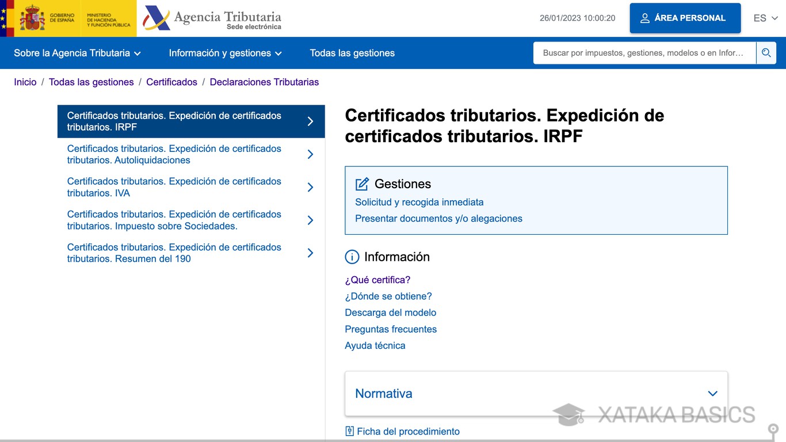Click the Certificados breadcrumb link
Viewport: 786px width, 442px height.
pyautogui.click(x=171, y=82)
